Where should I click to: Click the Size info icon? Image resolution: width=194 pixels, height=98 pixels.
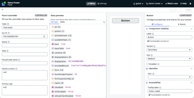coord(152,55)
